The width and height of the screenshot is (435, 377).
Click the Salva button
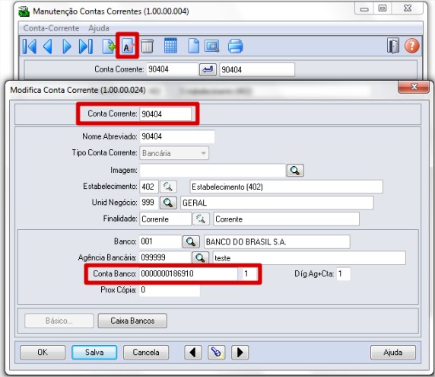point(94,353)
